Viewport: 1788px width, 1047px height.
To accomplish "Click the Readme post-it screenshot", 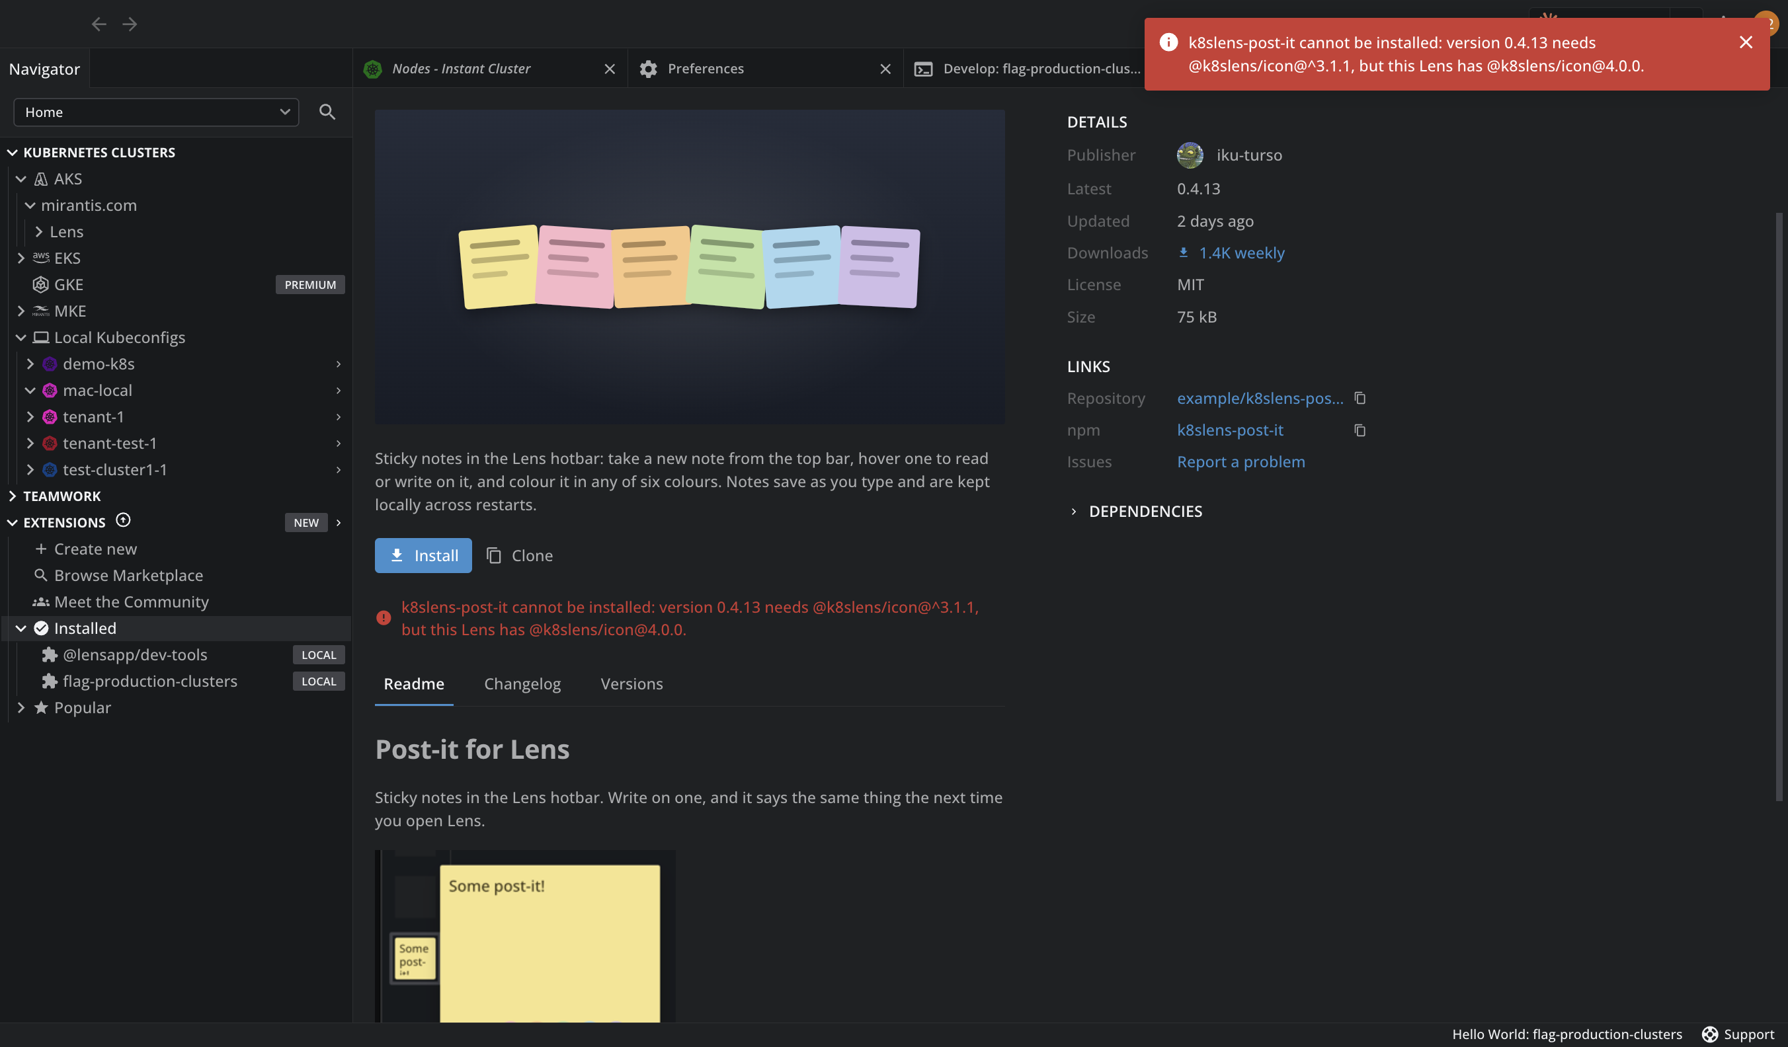I will coord(525,936).
